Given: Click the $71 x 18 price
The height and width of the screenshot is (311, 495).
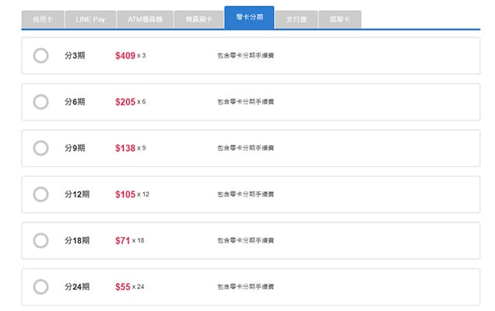Looking at the screenshot, I should (129, 240).
